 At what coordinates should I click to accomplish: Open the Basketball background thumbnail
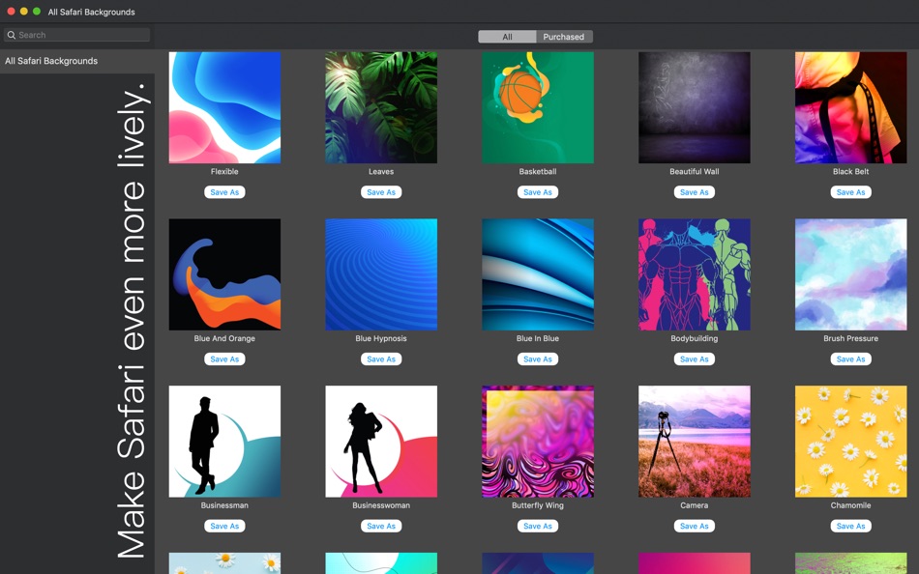[x=538, y=108]
